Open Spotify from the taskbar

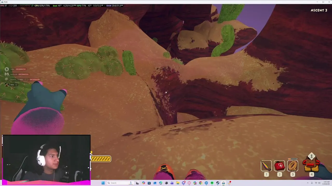tap(212, 183)
